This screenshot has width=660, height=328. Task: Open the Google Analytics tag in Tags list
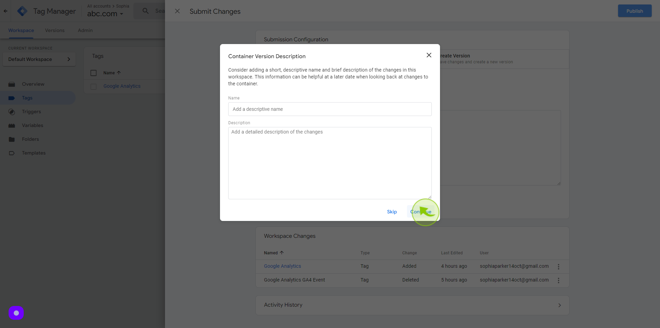122,86
